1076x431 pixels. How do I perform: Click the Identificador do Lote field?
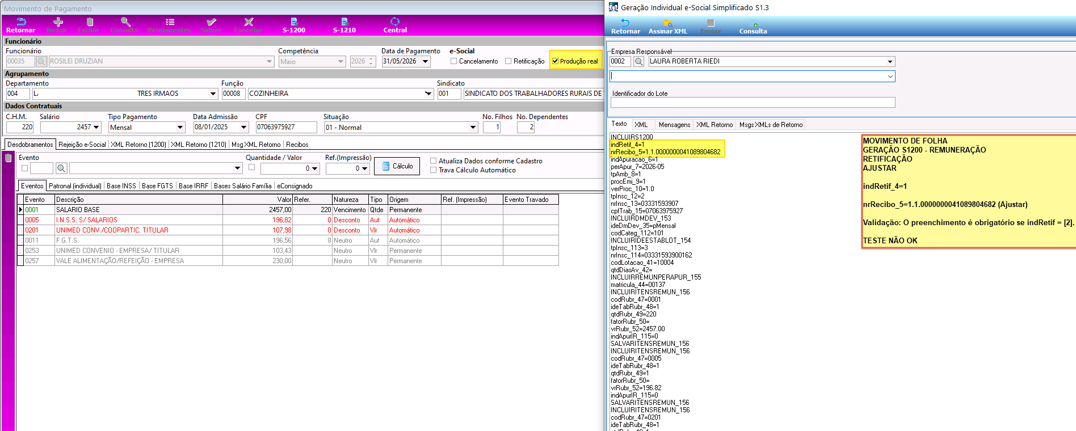tap(753, 103)
